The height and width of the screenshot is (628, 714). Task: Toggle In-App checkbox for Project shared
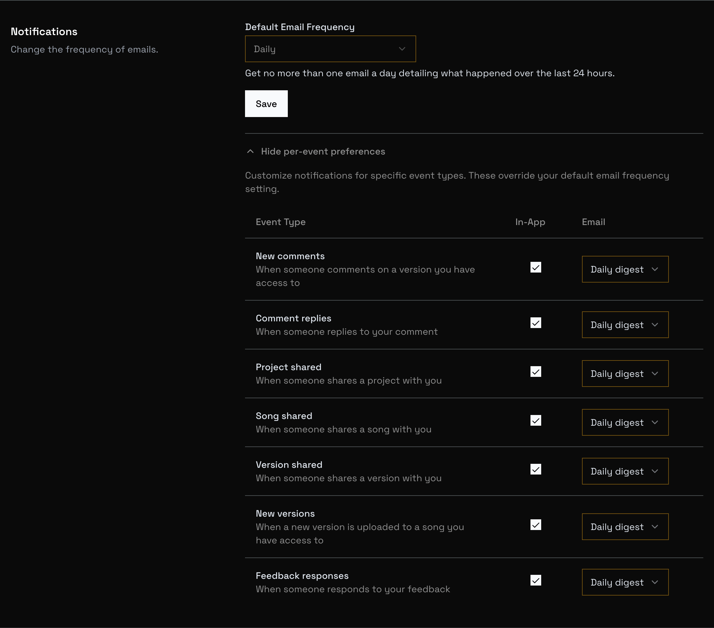coord(535,372)
